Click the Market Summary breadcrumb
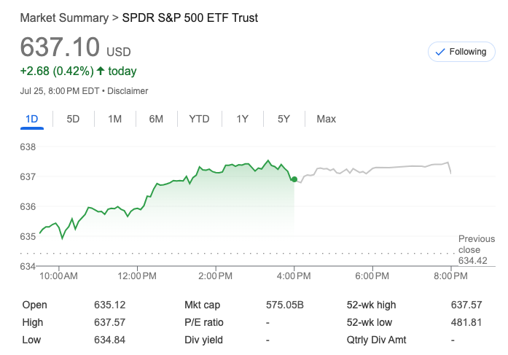 64,17
